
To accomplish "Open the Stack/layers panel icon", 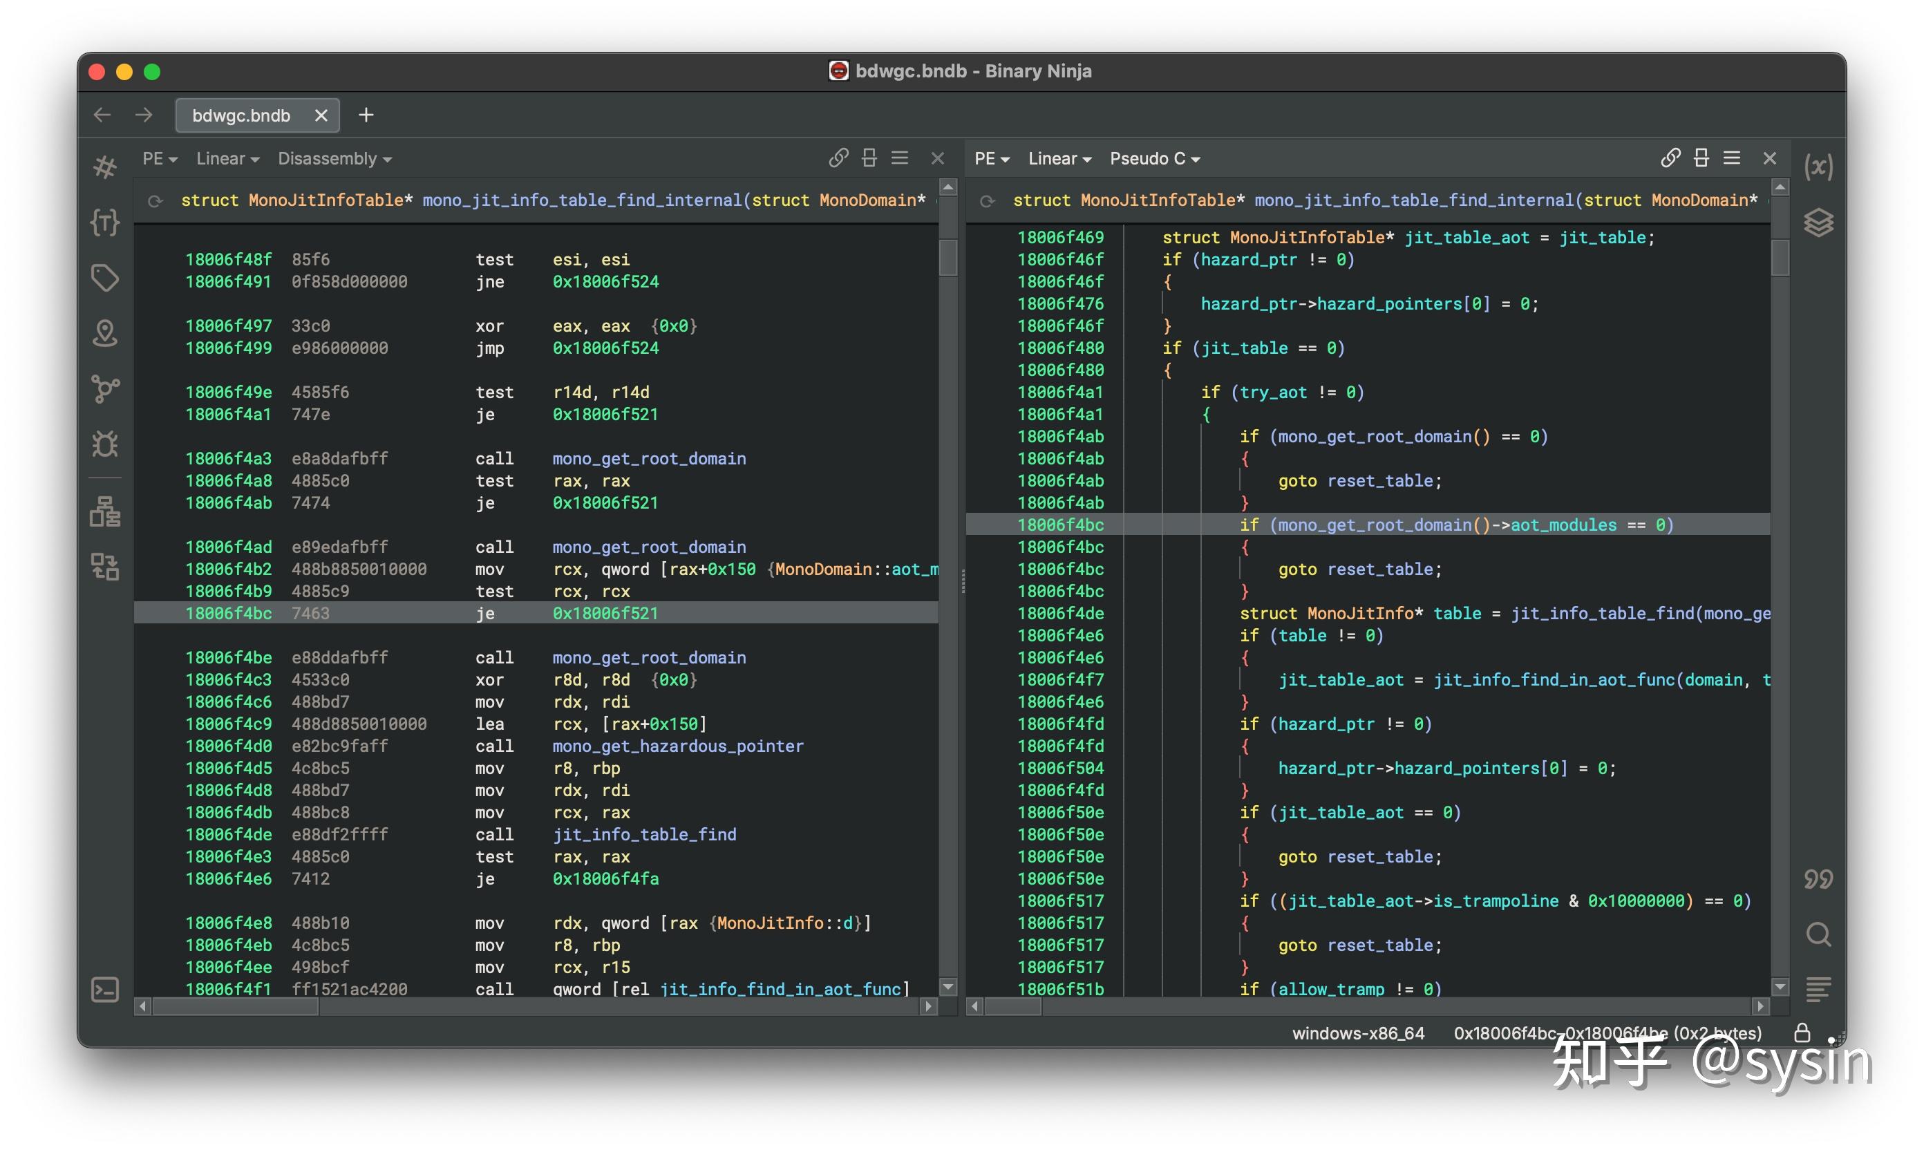I will pyautogui.click(x=1818, y=223).
